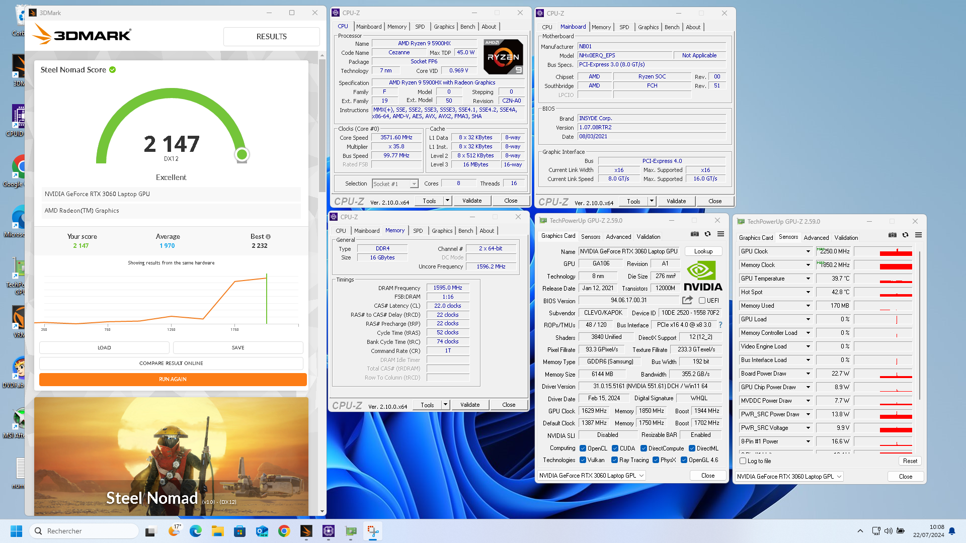Click the GPU-Z Sensors list scrollbar
966x543 pixels.
(x=920, y=324)
